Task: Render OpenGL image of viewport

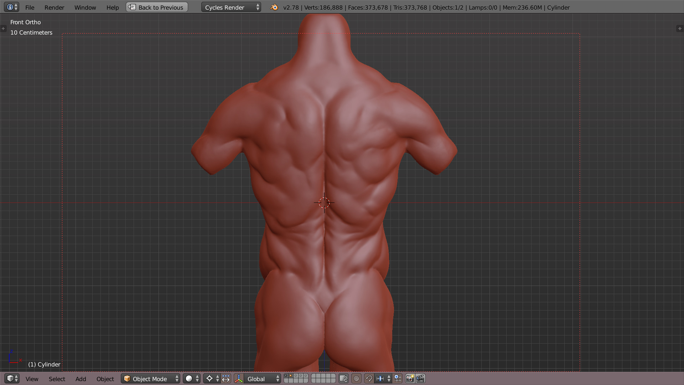Action: tap(410, 379)
